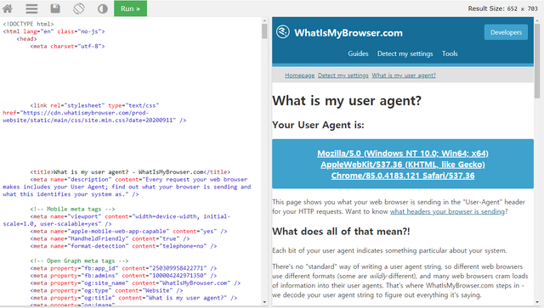Screen dimensions: 544x308
Task: Click the result pane scroll up arrow
Action: tap(537, 20)
